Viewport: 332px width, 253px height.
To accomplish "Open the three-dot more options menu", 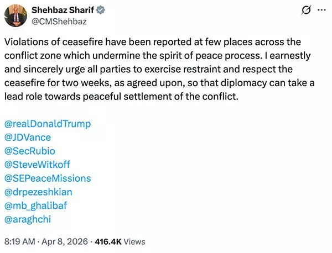I will click(320, 10).
